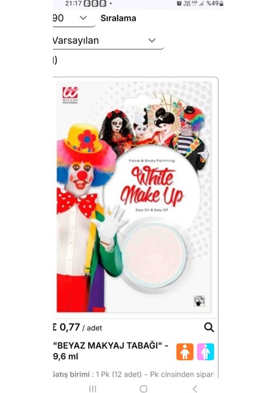The image size is (277, 393).
Task: Tap the clock time in status bar
Action: (73, 3)
